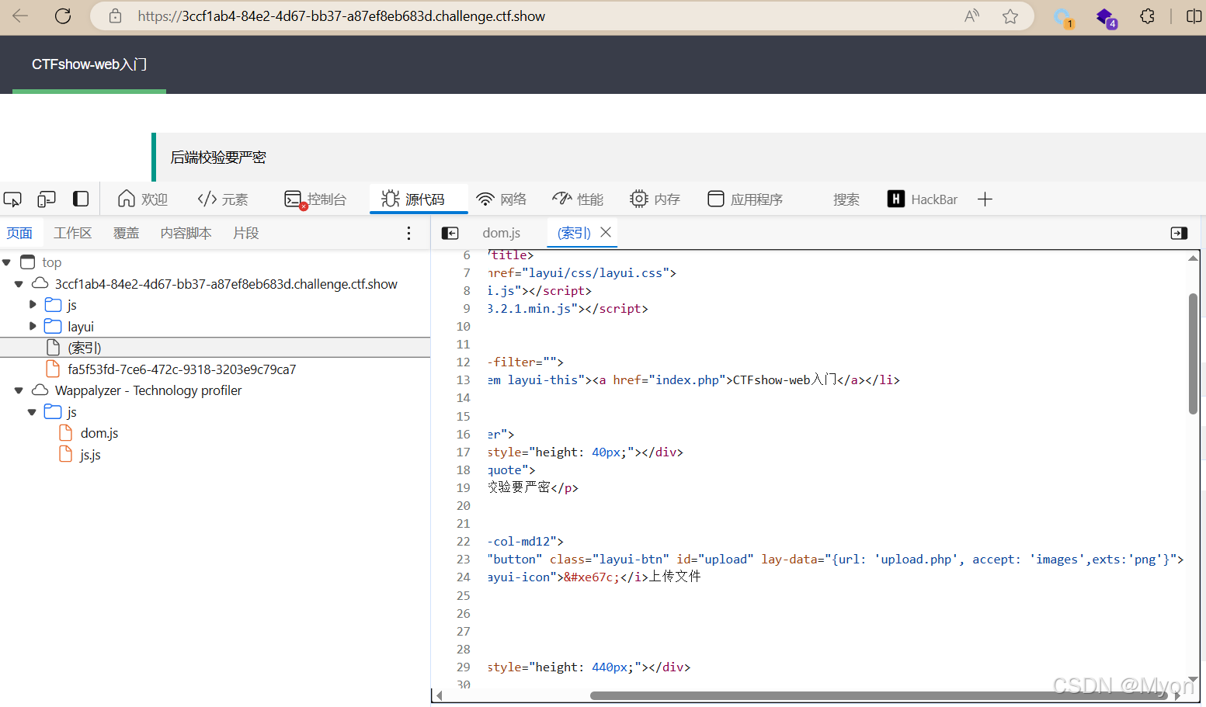Open the read aloud icon in address bar
Screen dimensions: 1206x707
(971, 16)
